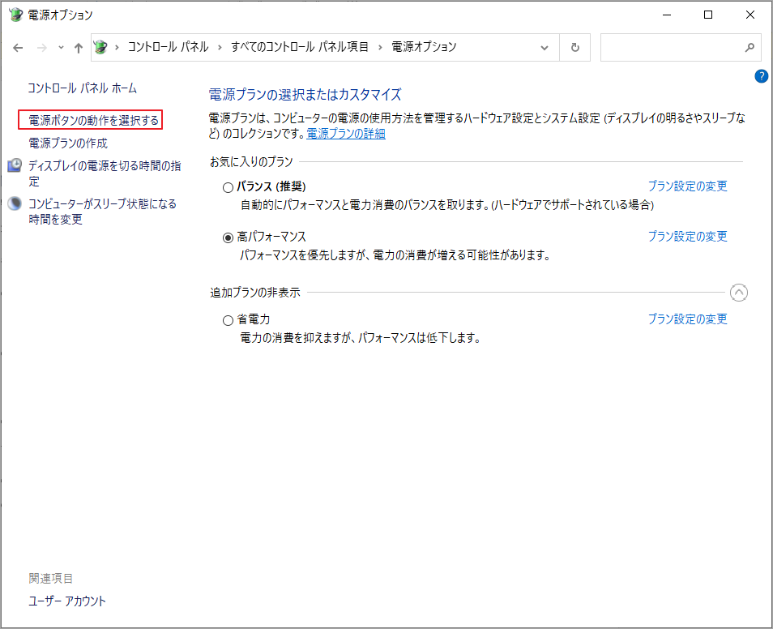Click プラン設定の変更 for 省電力
Viewport: 773px width, 629px height.
tap(687, 319)
